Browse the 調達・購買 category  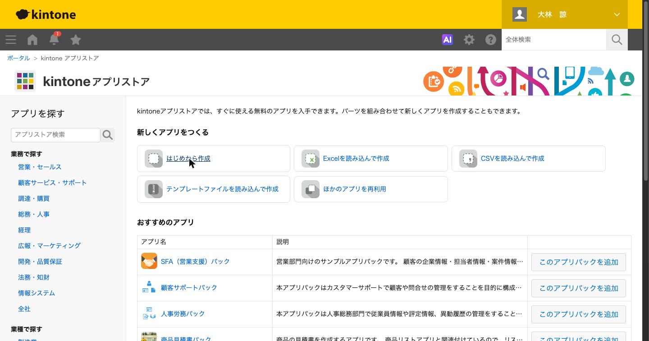coord(34,198)
